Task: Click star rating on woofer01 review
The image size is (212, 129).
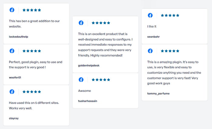Action: click(x=31, y=51)
